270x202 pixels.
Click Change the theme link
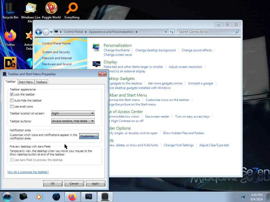pos(117,50)
